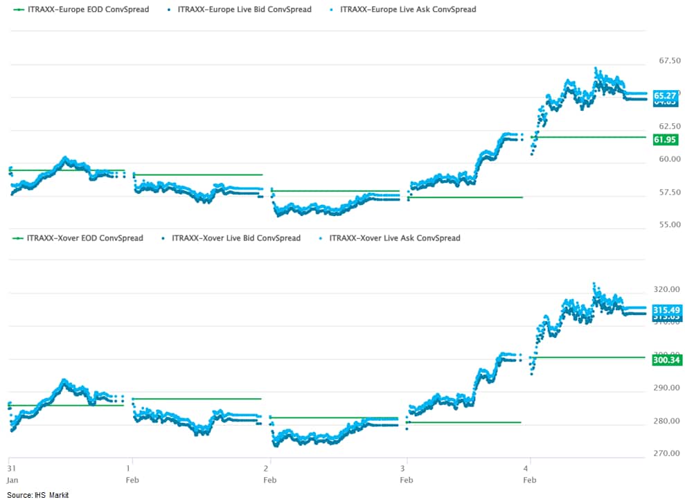The height and width of the screenshot is (504, 685).
Task: Click the 270.00 Xover y-axis label
Action: point(666,453)
